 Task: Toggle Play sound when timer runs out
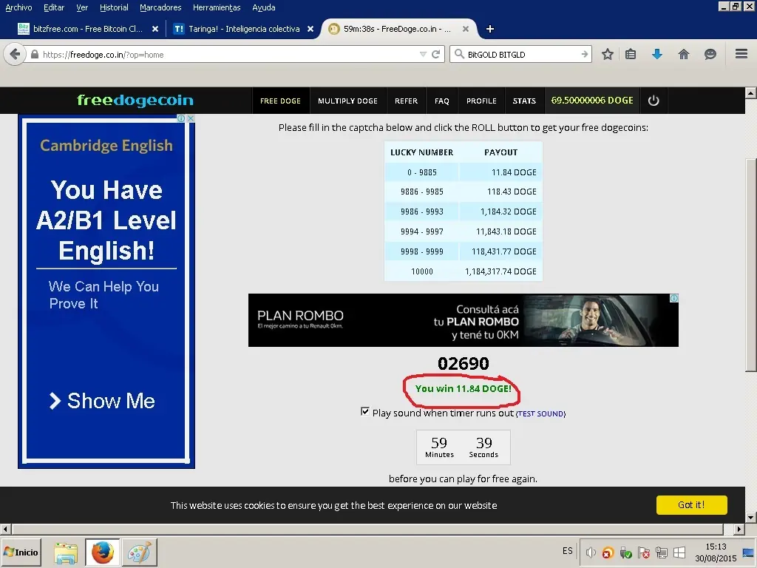(365, 411)
